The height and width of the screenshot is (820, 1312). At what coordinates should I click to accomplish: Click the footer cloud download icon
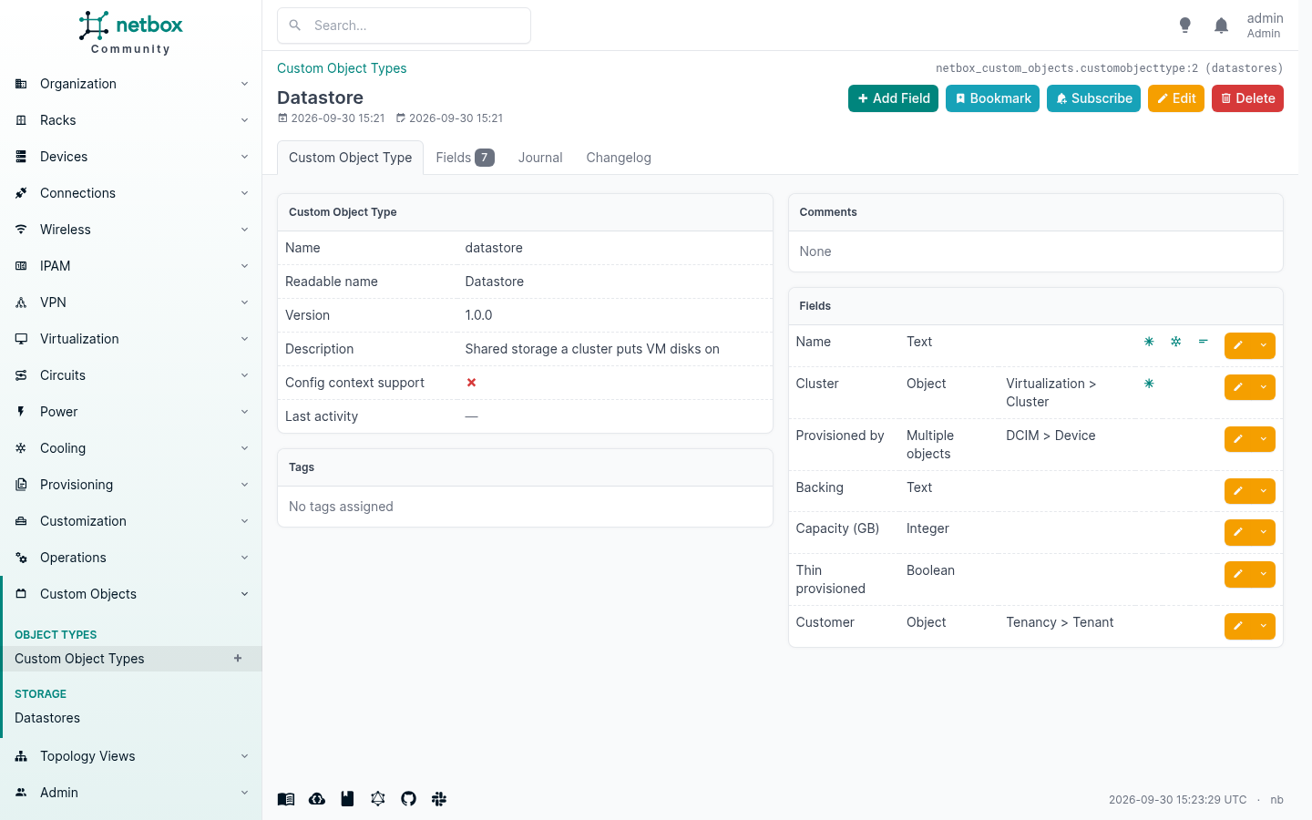317,799
